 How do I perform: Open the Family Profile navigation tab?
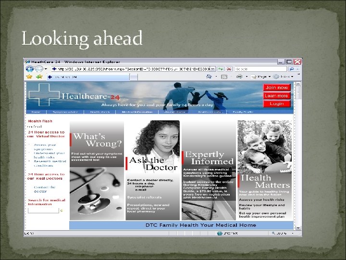pyautogui.click(x=243, y=112)
